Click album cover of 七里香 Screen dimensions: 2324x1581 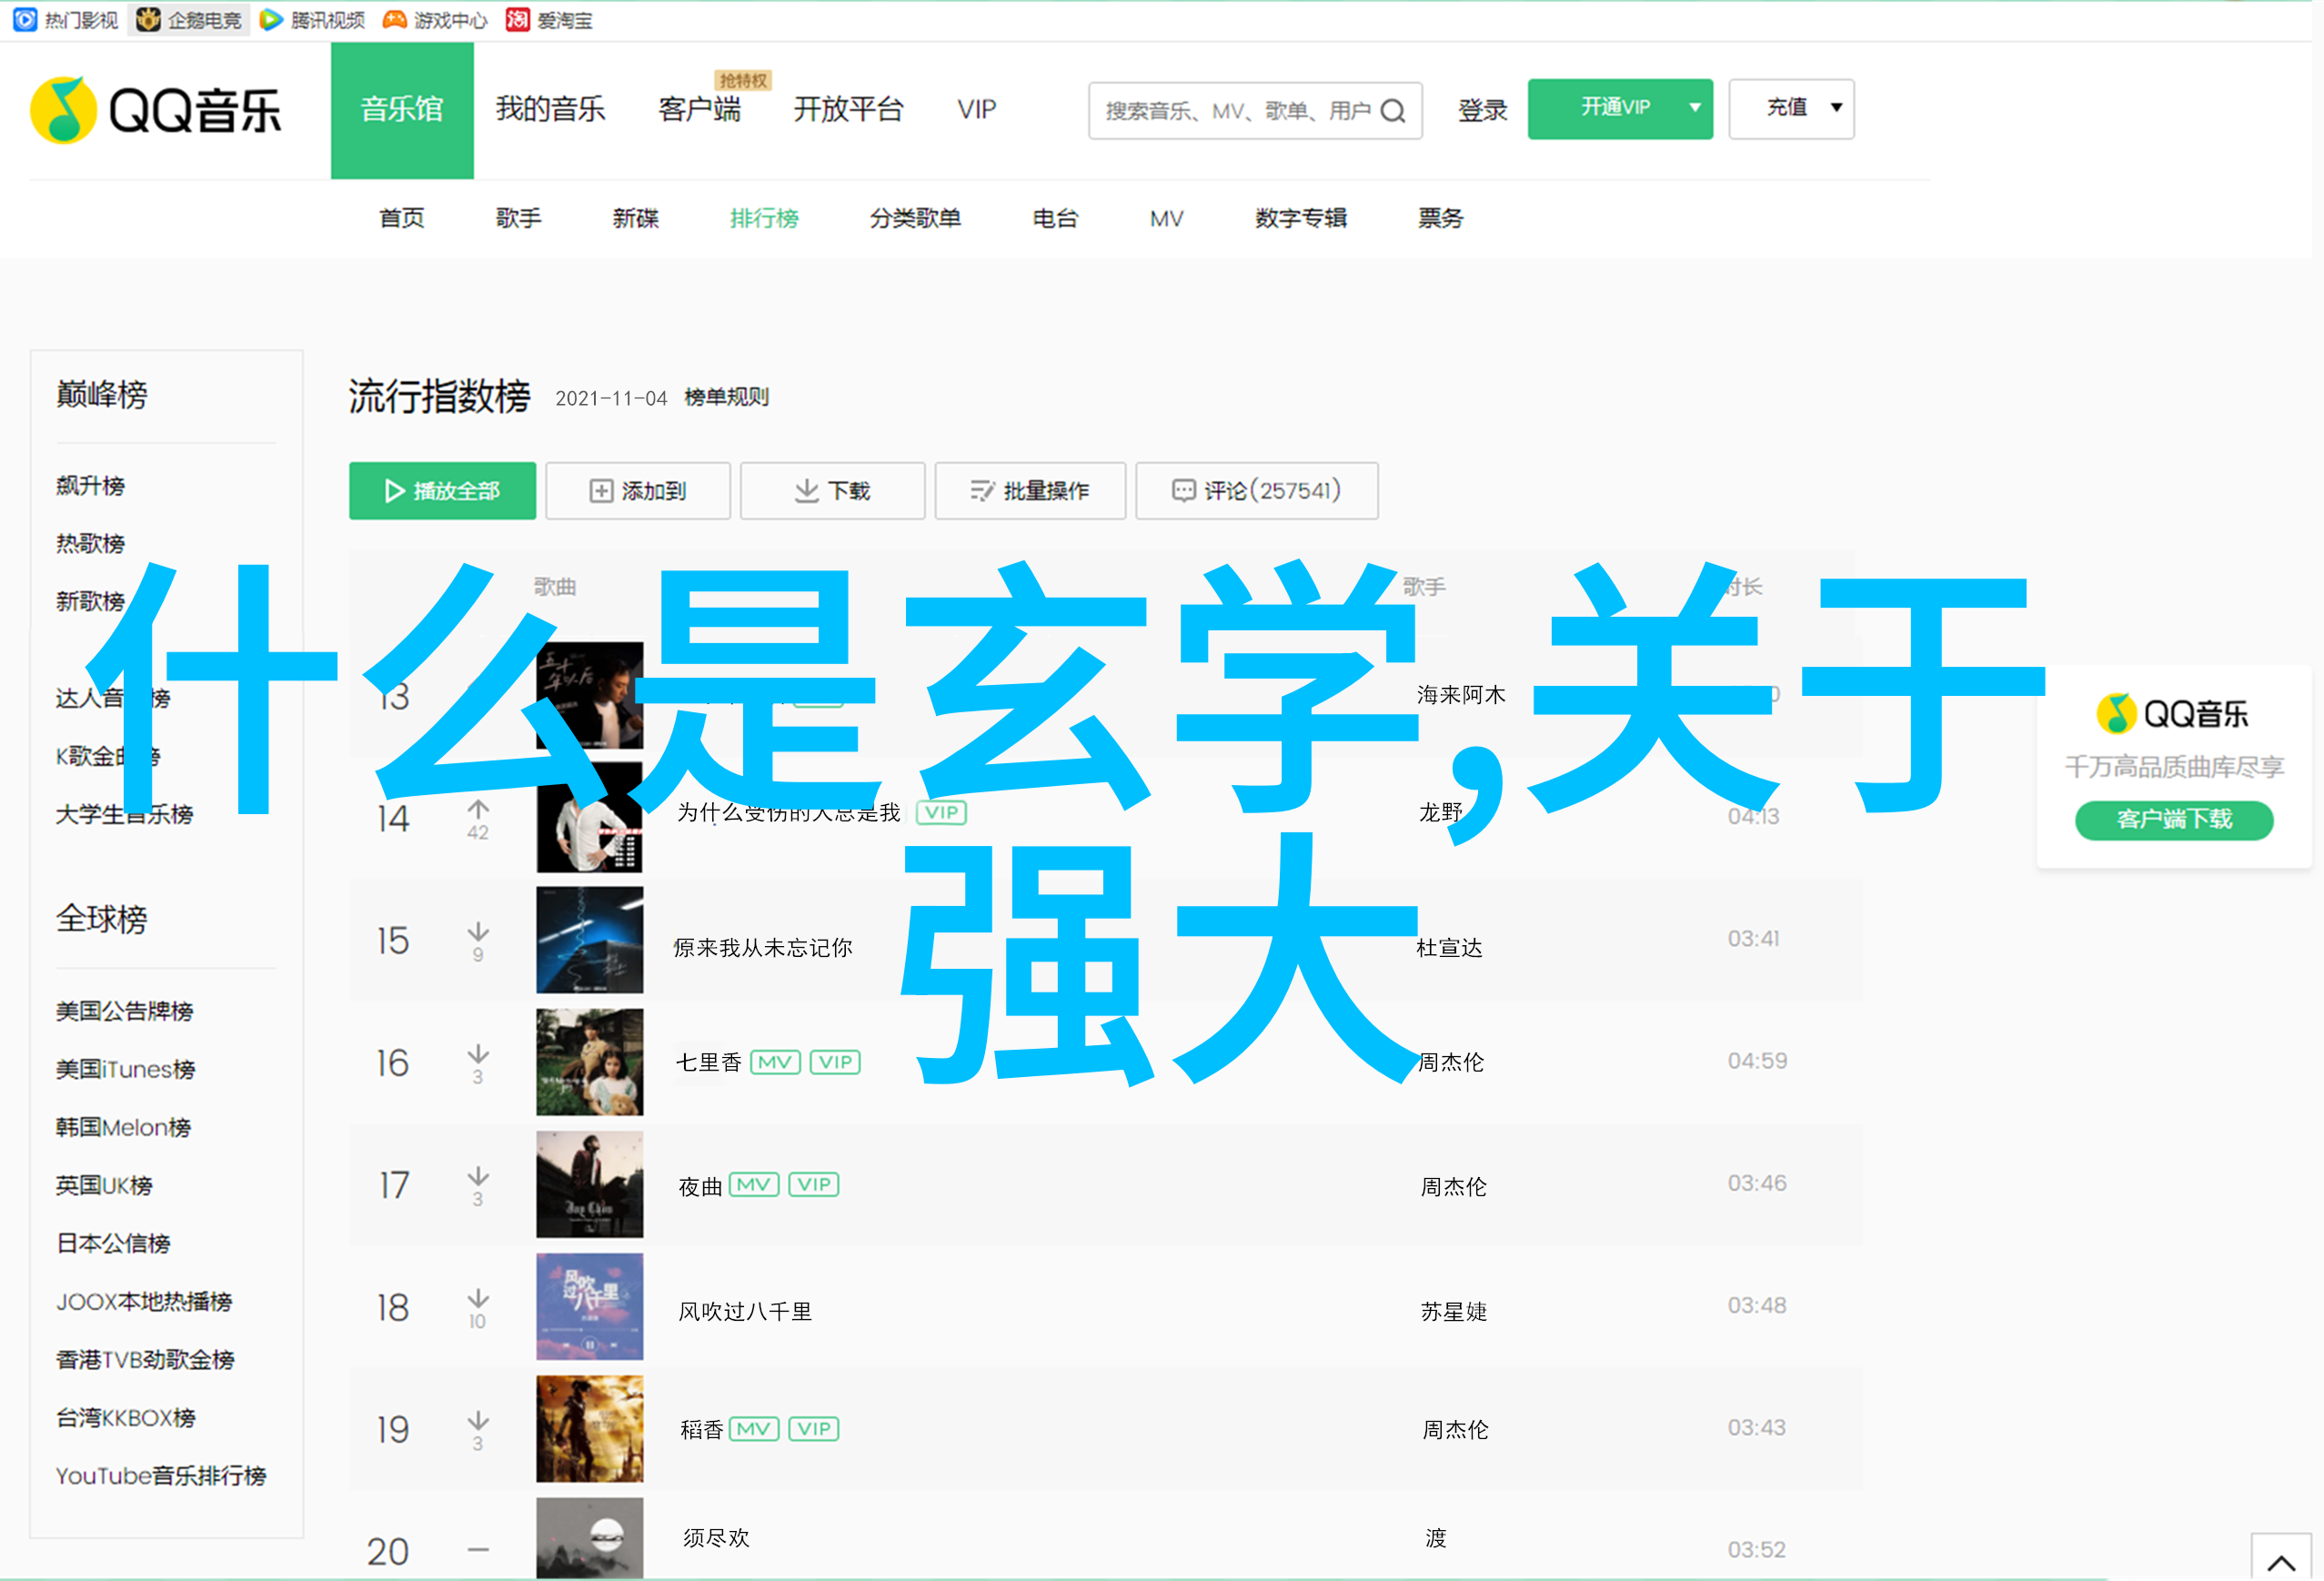(x=589, y=1062)
